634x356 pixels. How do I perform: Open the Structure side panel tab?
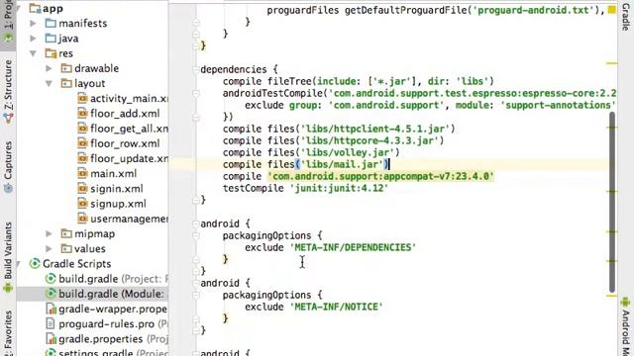8,92
